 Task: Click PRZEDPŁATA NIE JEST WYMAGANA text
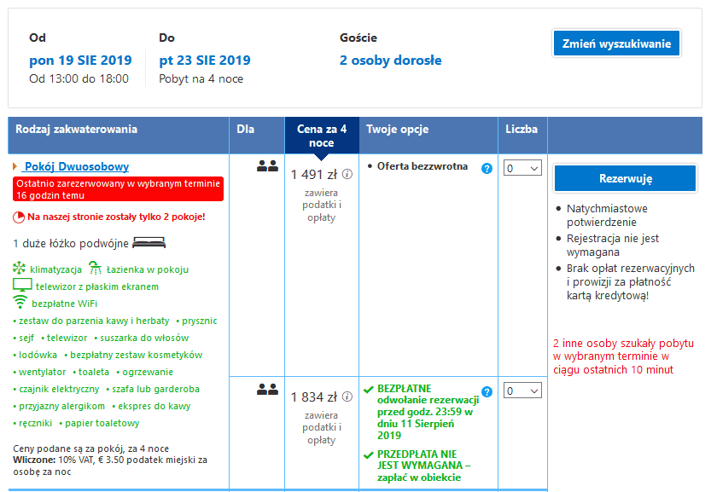[x=423, y=466]
